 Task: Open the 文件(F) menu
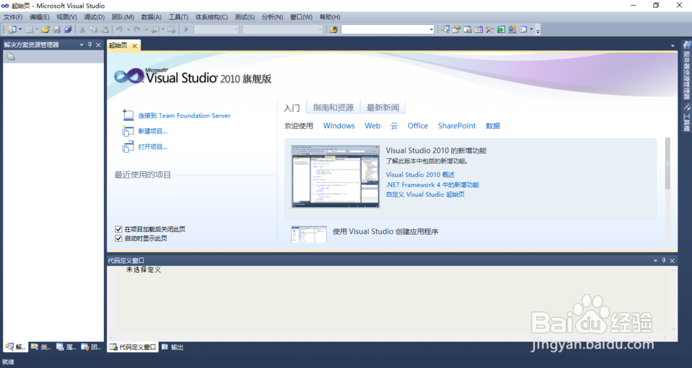pyautogui.click(x=12, y=17)
